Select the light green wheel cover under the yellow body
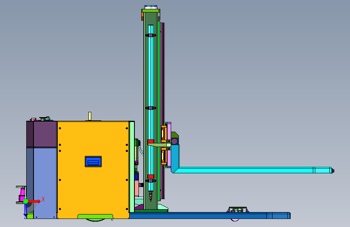350x227 pixels. (95, 216)
